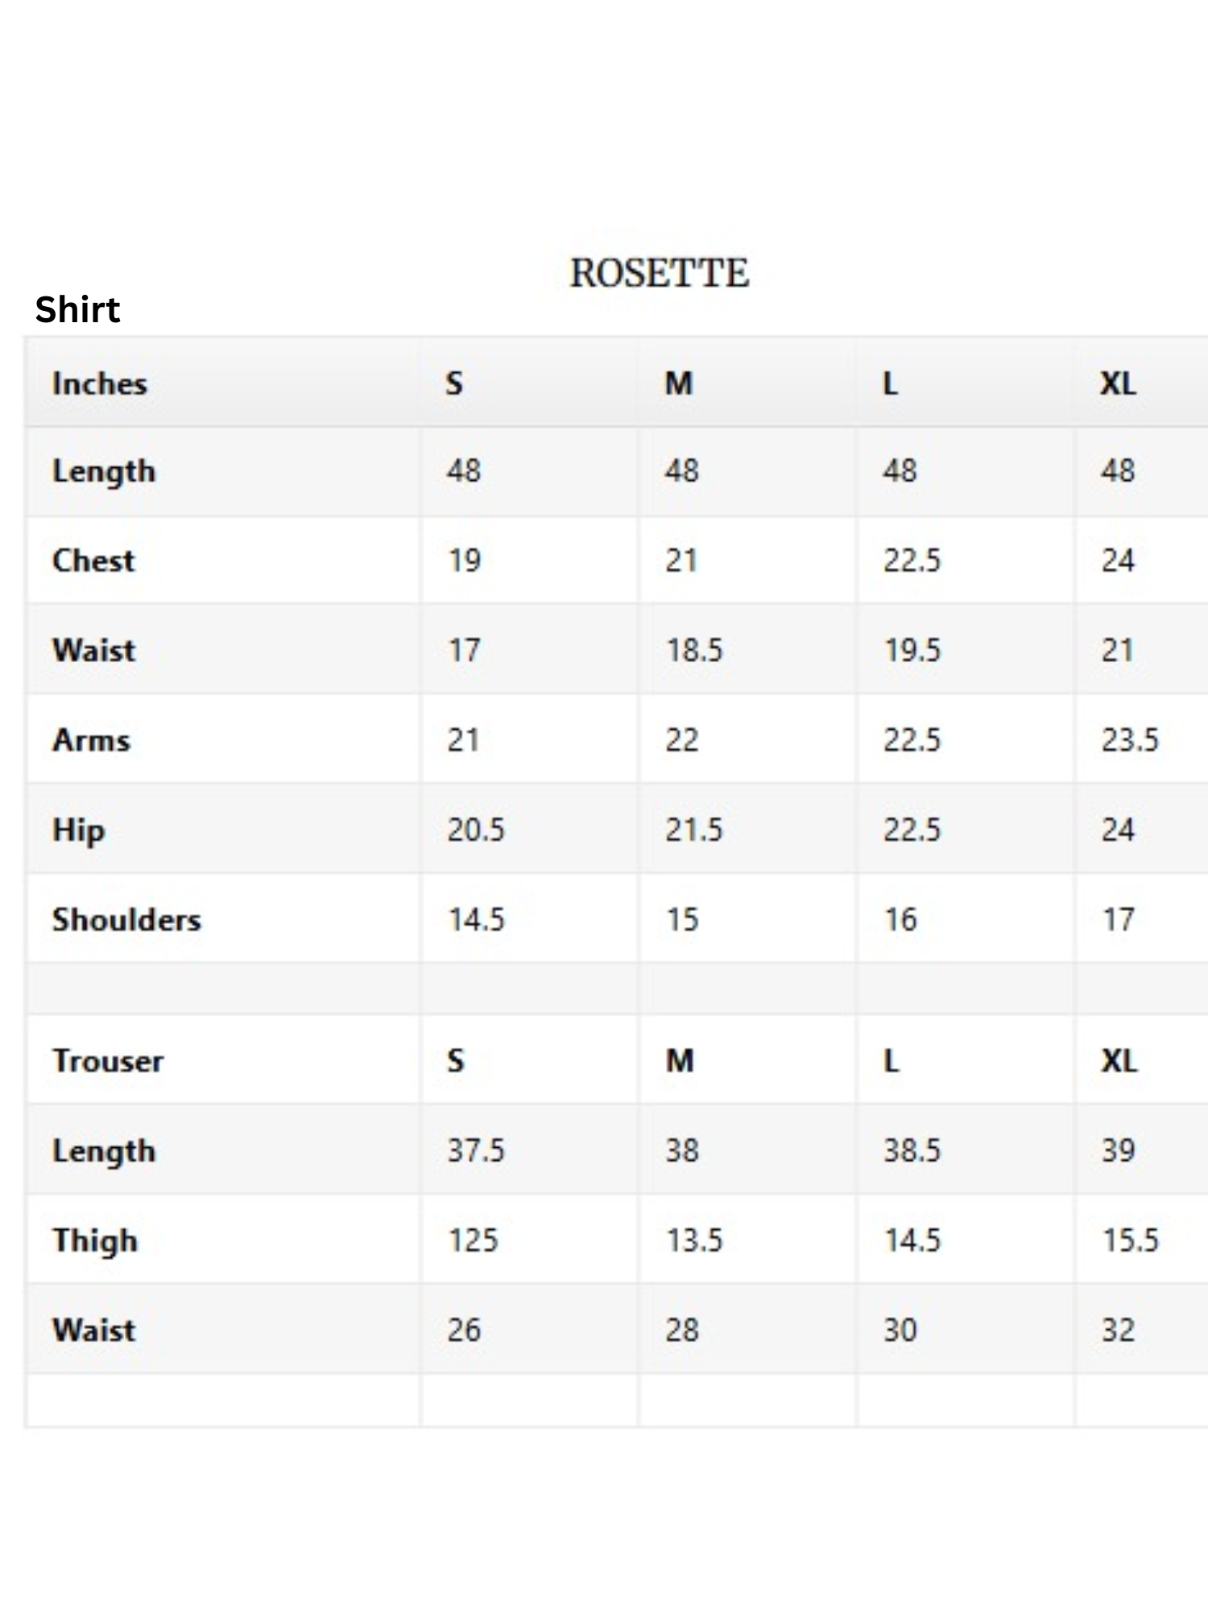Click the XL column header for Shirt
The image size is (1208, 1611).
point(1118,383)
